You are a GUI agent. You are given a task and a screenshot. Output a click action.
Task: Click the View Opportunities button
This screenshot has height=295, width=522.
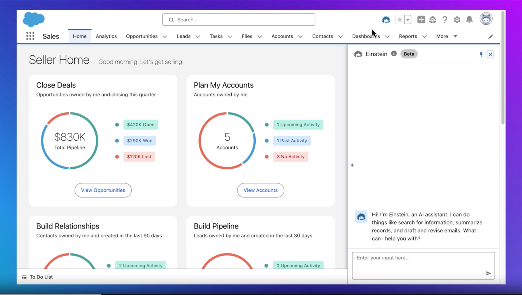[x=103, y=190]
